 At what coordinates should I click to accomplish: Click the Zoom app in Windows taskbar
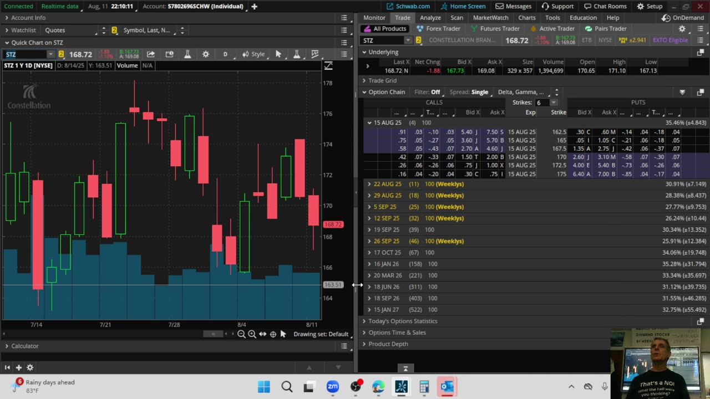[x=333, y=386]
